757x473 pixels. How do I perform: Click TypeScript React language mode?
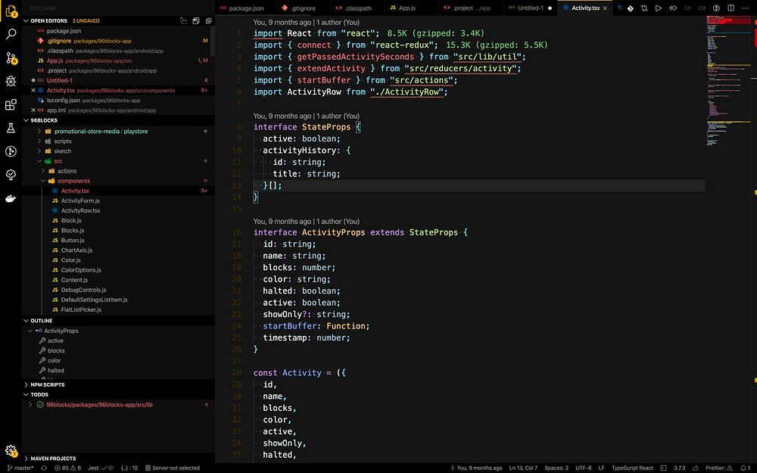tap(632, 468)
